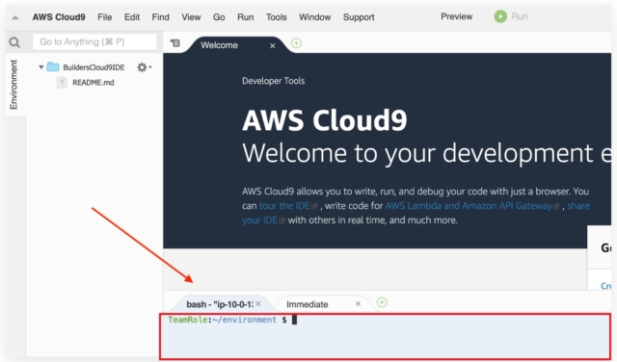Click the Developer Tools text

pos(273,81)
